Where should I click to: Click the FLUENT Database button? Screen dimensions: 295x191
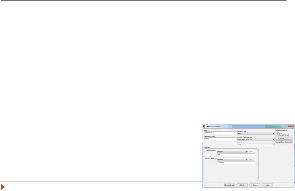click(x=284, y=139)
